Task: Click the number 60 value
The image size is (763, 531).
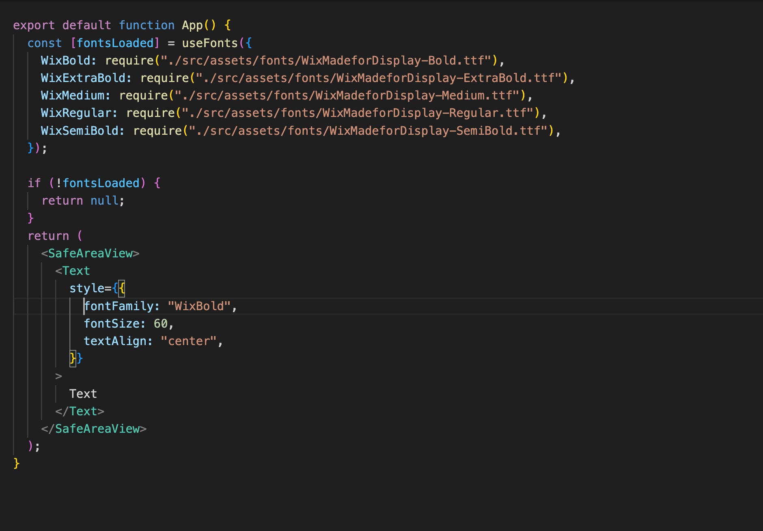Action: point(161,324)
